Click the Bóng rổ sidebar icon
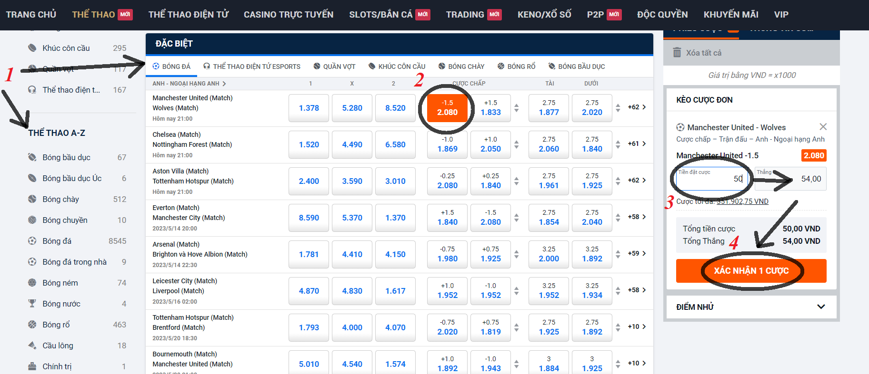869x374 pixels. [32, 325]
